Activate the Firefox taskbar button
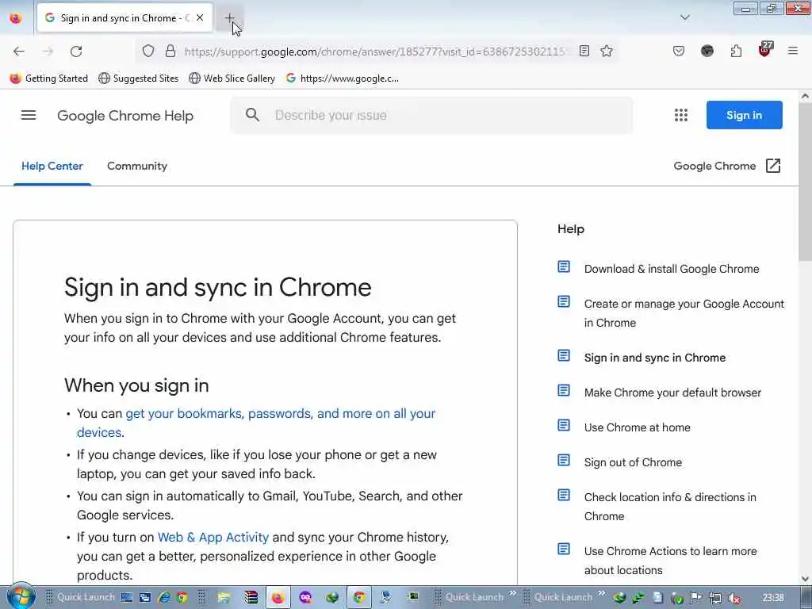812x609 pixels. 278,598
